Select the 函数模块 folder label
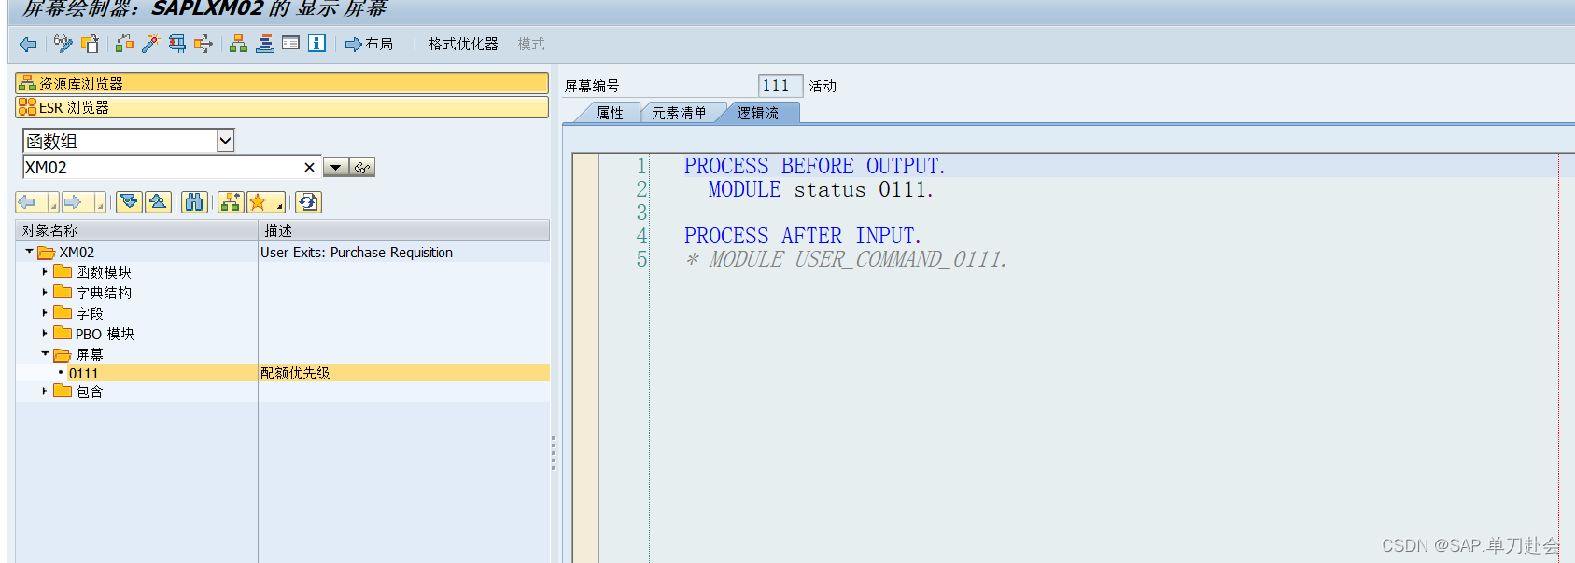 pos(104,272)
